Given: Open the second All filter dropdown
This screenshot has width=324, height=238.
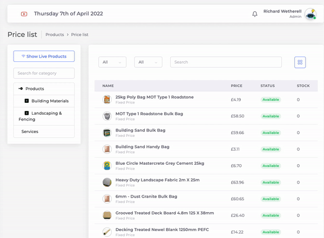Looking at the screenshot, I should [148, 62].
